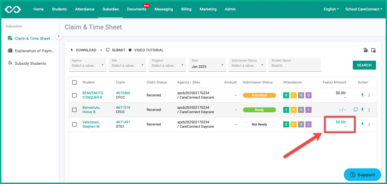Open the Support chat button

pyautogui.click(x=362, y=175)
